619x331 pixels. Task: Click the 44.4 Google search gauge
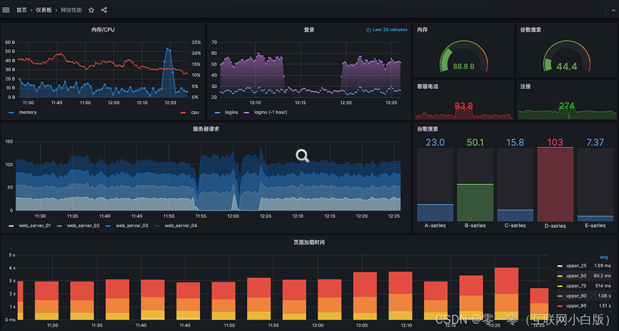click(567, 57)
